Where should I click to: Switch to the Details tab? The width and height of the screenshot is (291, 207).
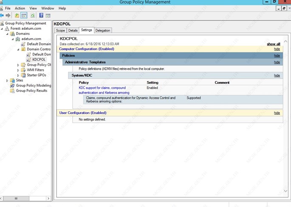[x=73, y=31]
